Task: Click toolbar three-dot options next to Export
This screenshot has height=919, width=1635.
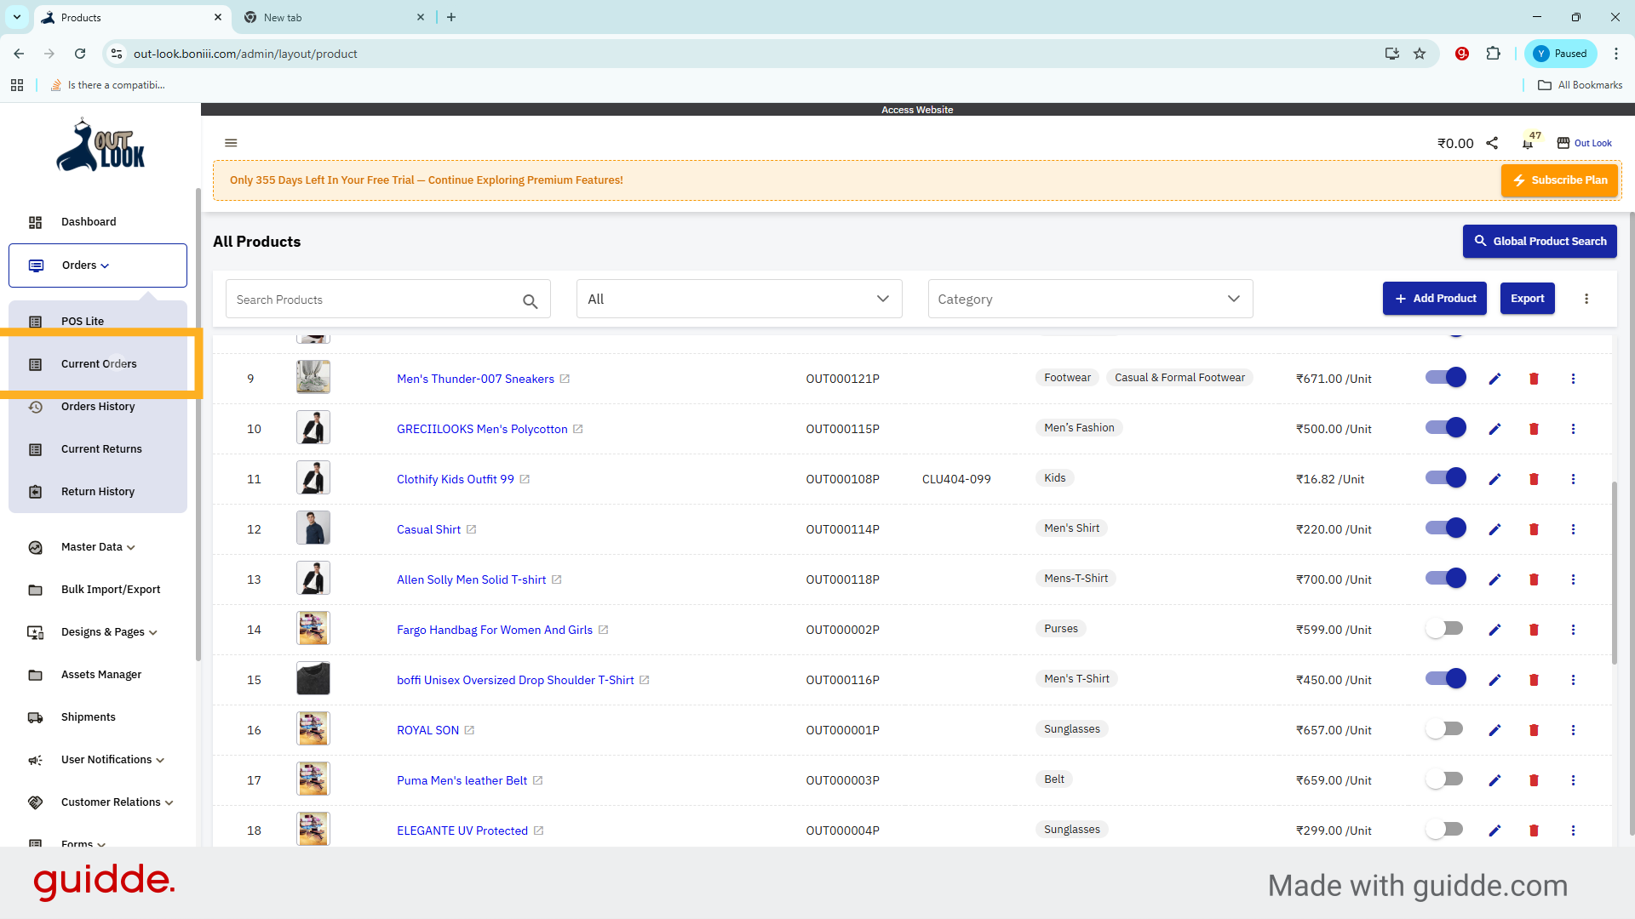Action: click(1586, 299)
